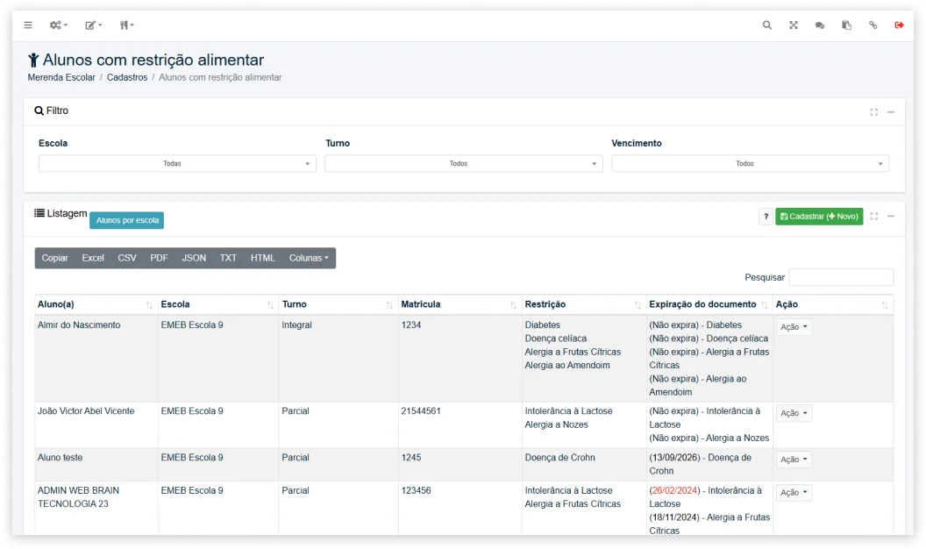Export table to Excel
Viewport: 926px width, 549px height.
tap(93, 258)
